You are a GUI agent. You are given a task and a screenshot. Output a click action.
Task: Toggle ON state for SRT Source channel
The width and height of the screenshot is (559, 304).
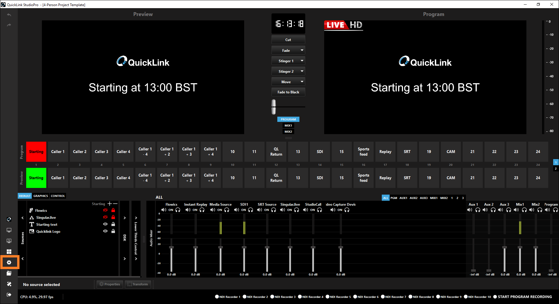pyautogui.click(x=267, y=210)
